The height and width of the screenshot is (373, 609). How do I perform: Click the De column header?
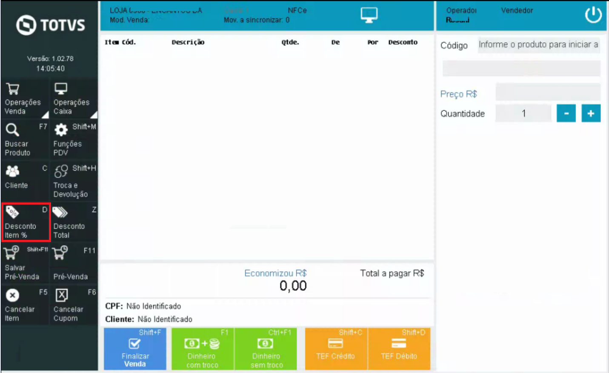[x=335, y=42]
